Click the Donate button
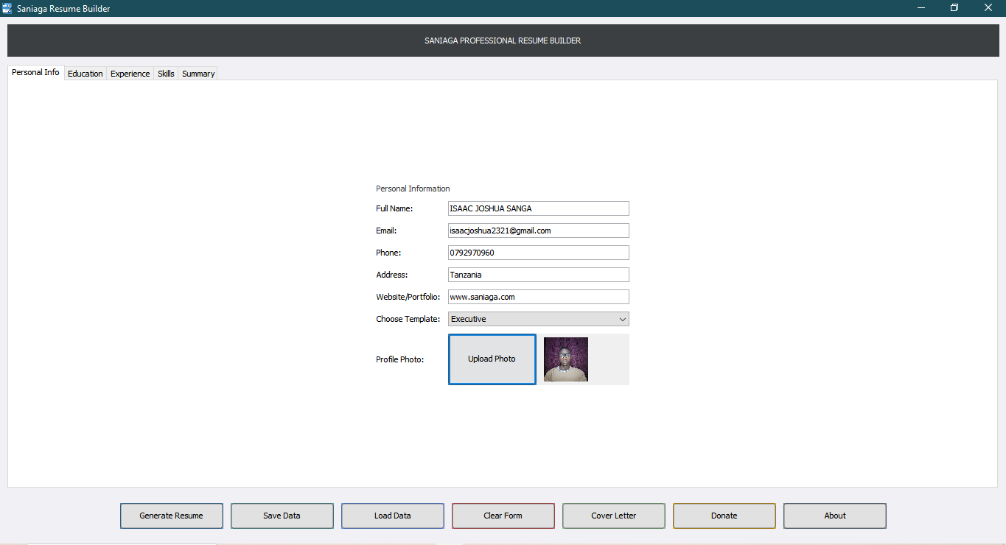Image resolution: width=1006 pixels, height=545 pixels. (x=724, y=516)
